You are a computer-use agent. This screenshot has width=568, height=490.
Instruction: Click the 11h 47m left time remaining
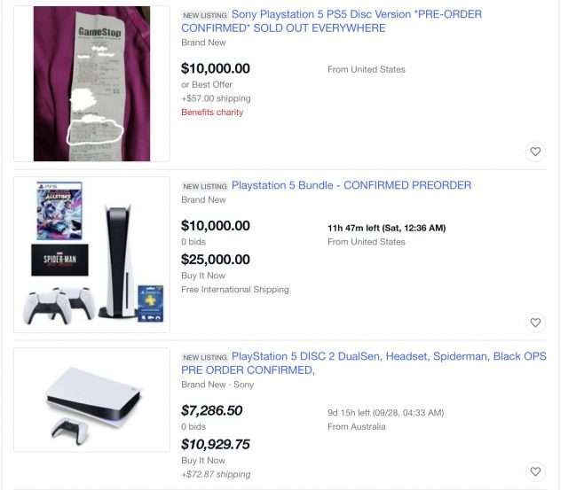coord(387,229)
